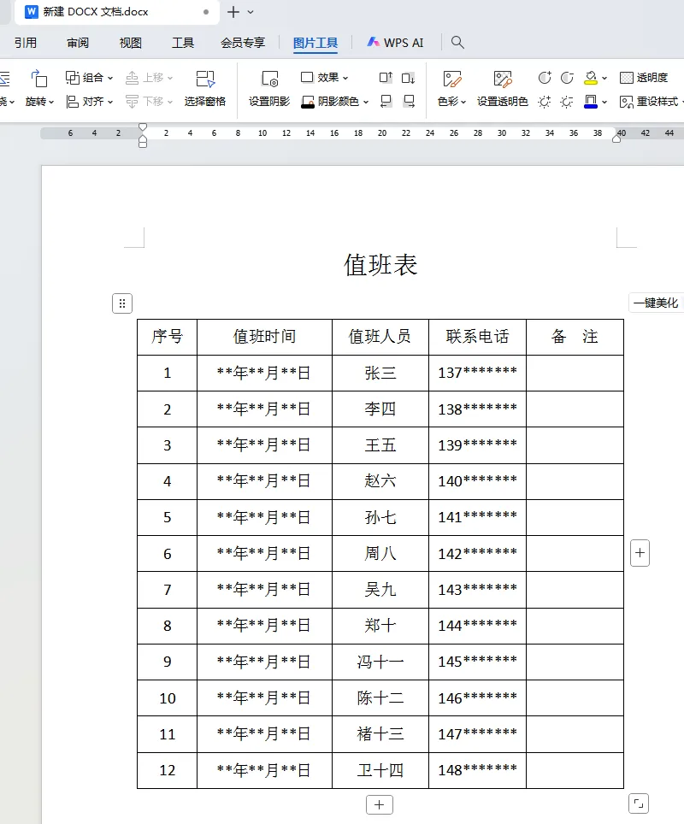
Task: Open the 色彩 color mode dropdown
Action: (x=451, y=89)
